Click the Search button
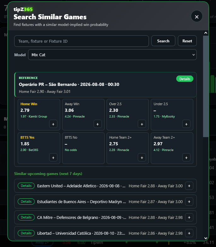This screenshot has width=216, height=247. (163, 41)
